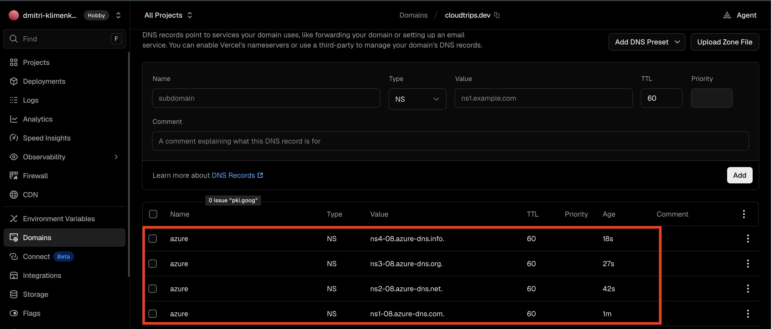The height and width of the screenshot is (329, 771).
Task: Select the ns1-08.azure-dns.com record checkbox
Action: [x=153, y=314]
